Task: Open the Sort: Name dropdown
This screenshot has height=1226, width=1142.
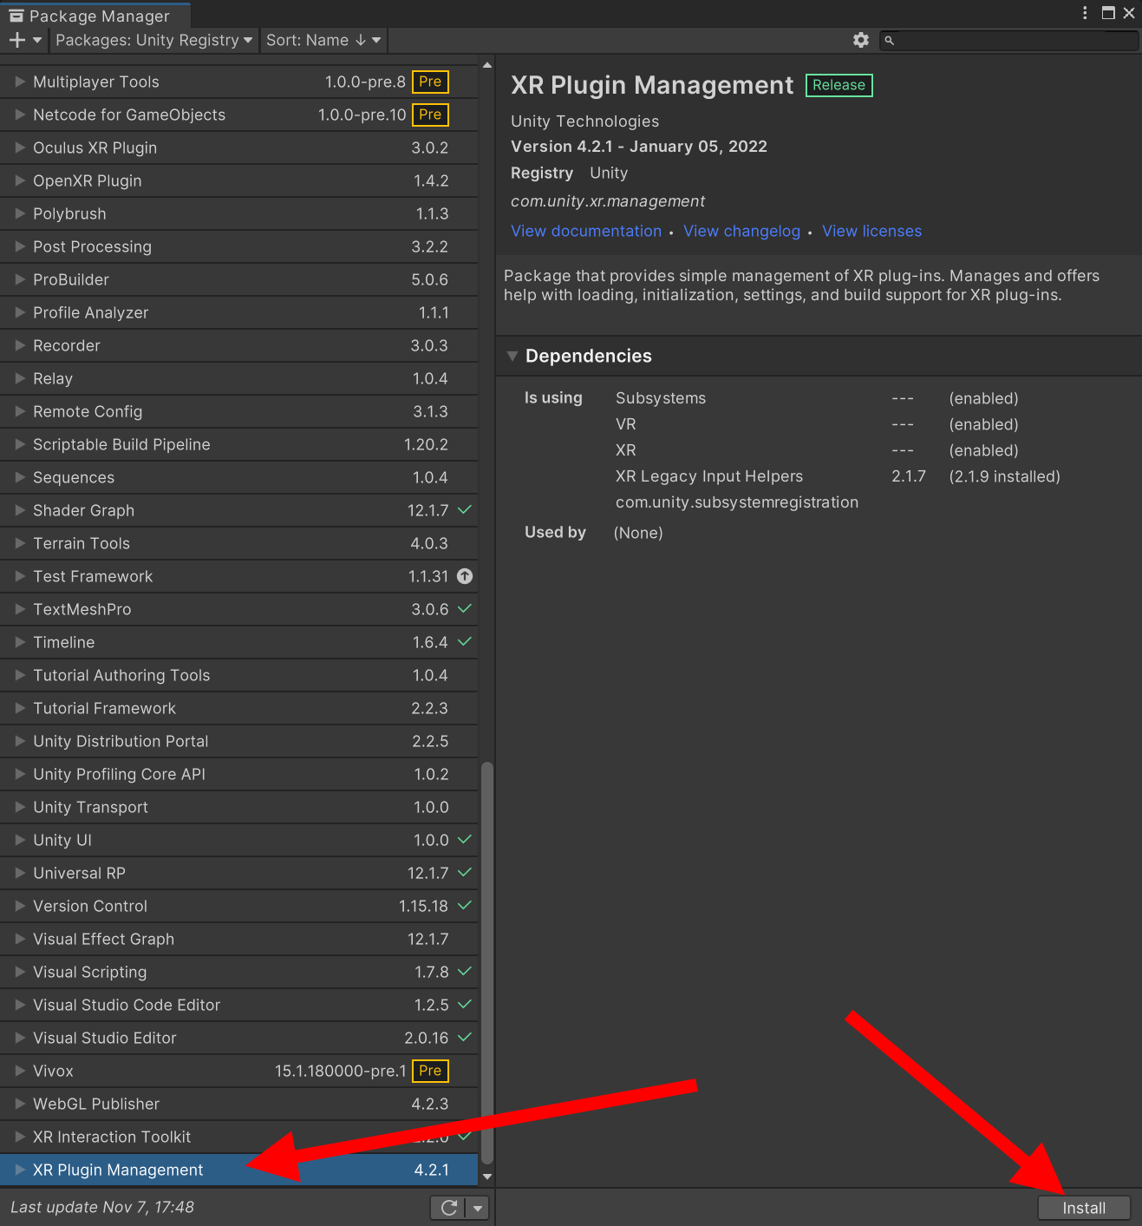Action: (323, 40)
